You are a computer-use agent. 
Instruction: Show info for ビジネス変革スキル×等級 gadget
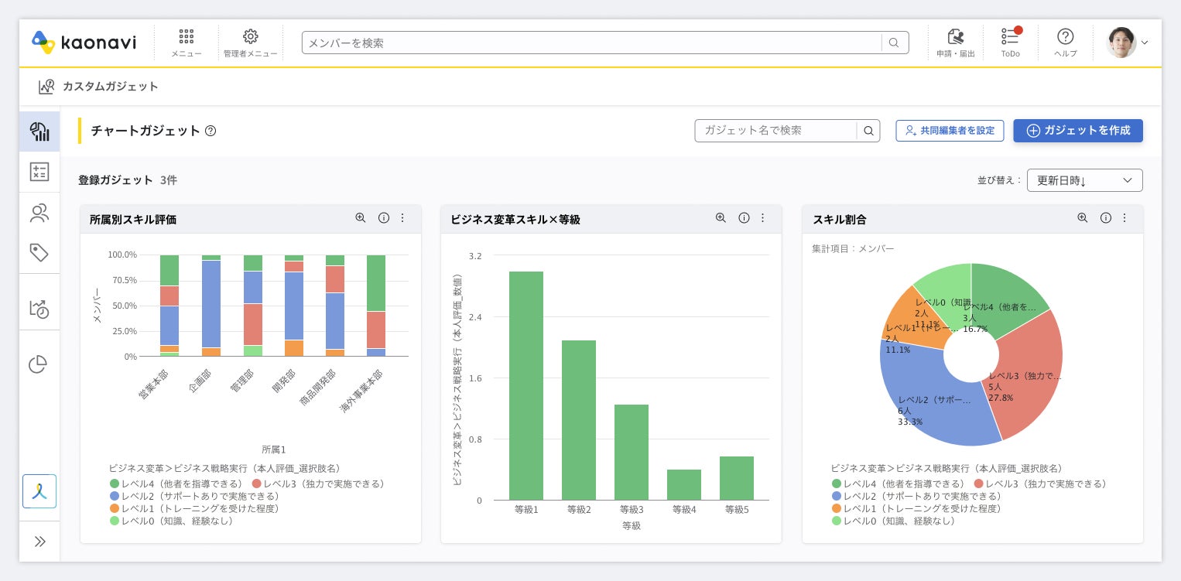pos(744,218)
